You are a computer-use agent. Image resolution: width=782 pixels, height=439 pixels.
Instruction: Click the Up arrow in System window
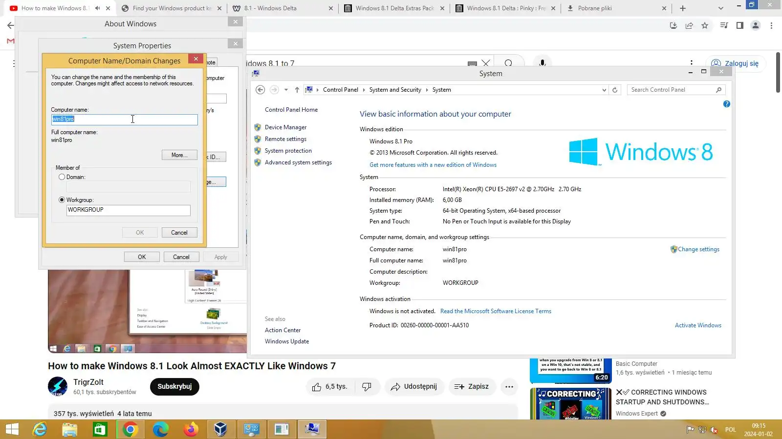297,90
